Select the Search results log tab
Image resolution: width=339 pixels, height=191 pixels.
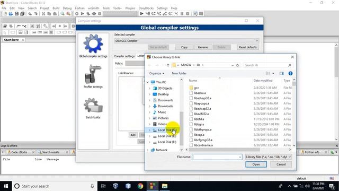point(51,152)
